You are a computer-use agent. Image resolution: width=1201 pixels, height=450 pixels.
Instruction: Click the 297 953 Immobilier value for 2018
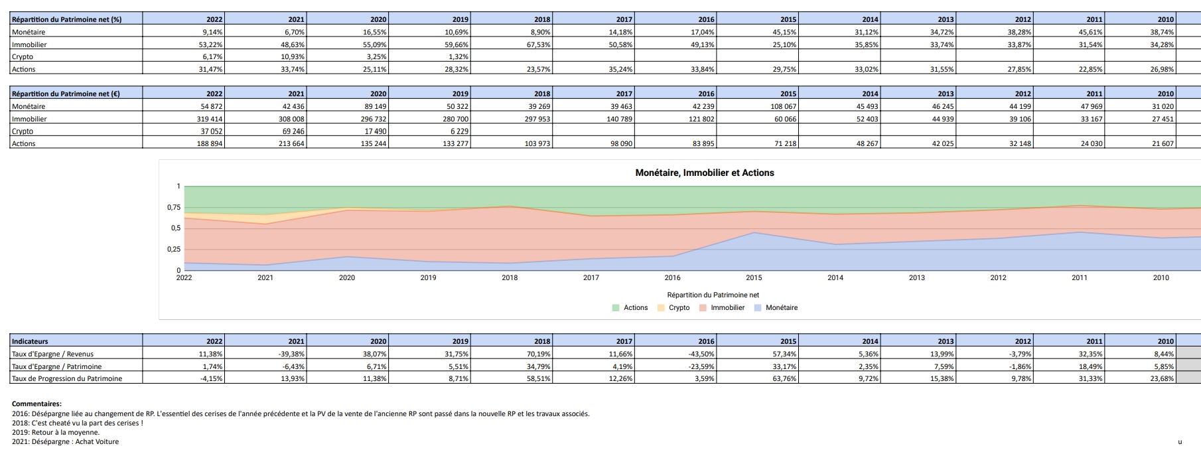pos(511,119)
